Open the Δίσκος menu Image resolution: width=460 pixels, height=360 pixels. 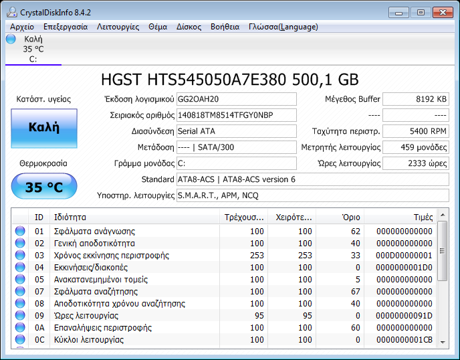pyautogui.click(x=189, y=27)
